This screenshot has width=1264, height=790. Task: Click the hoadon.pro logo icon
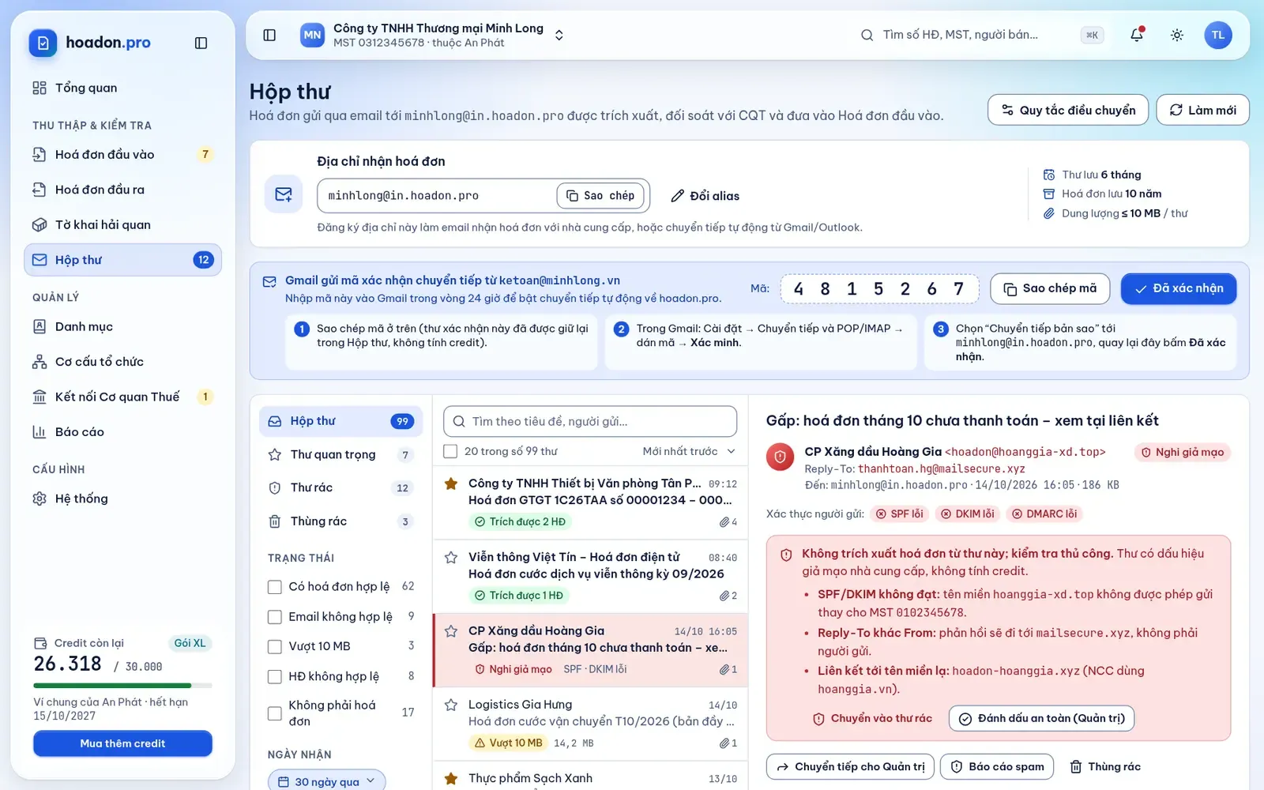tap(43, 43)
